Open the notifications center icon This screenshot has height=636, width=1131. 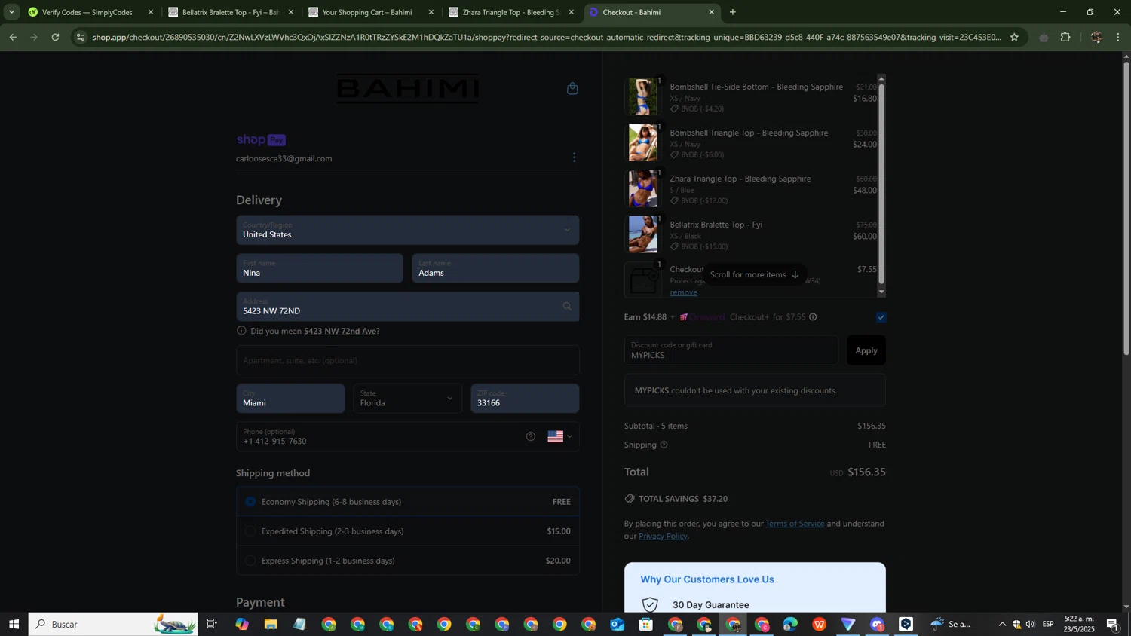tap(1113, 624)
